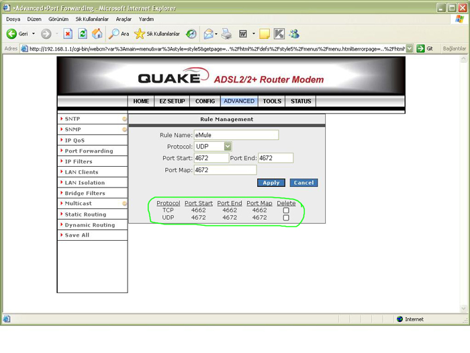Click the Mail envelope toolbar icon

point(208,34)
